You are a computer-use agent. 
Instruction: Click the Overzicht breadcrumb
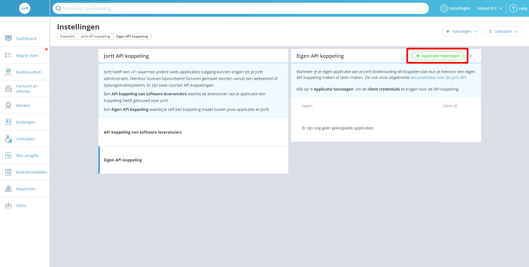coord(67,36)
